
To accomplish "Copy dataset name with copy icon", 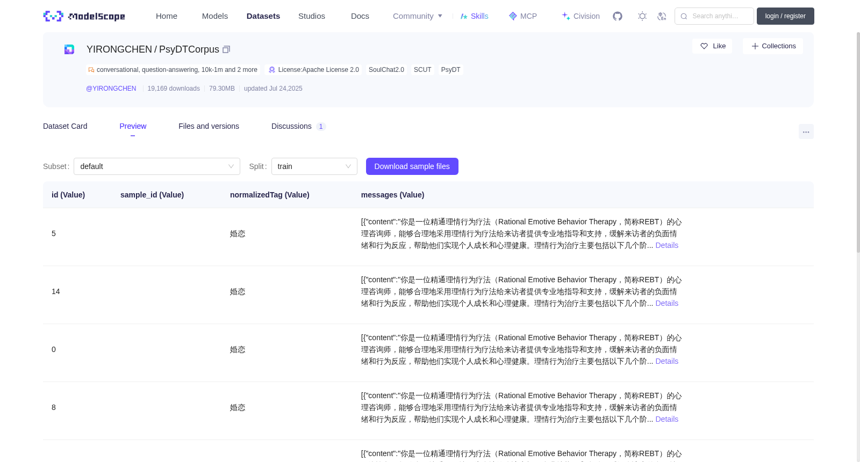I will [x=226, y=49].
